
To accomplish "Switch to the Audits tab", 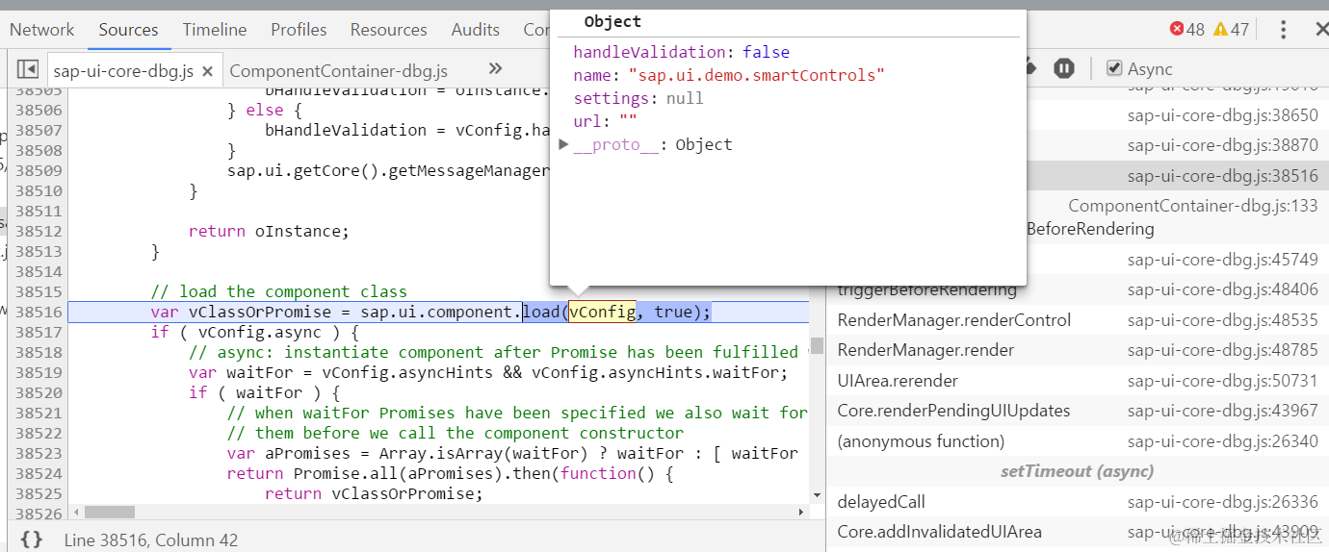I will point(476,30).
